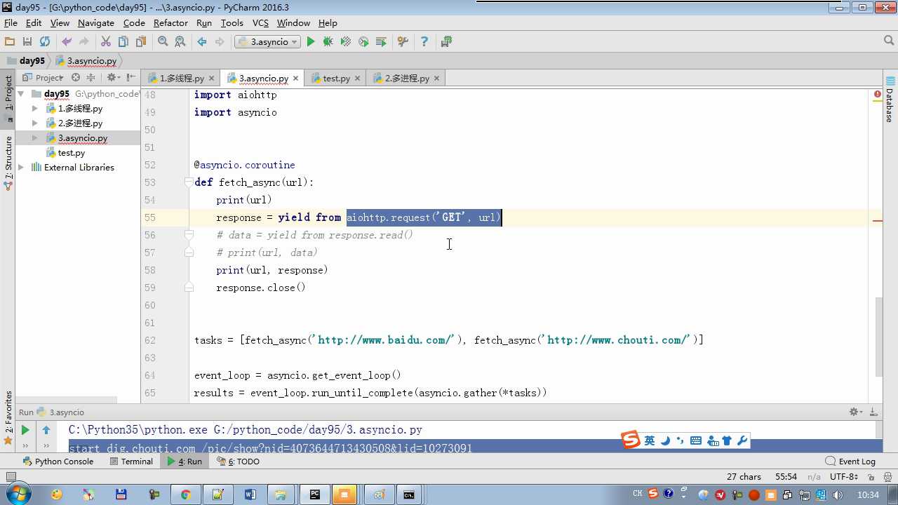Image resolution: width=898 pixels, height=505 pixels.
Task: Open the Terminal tool window
Action: [131, 462]
